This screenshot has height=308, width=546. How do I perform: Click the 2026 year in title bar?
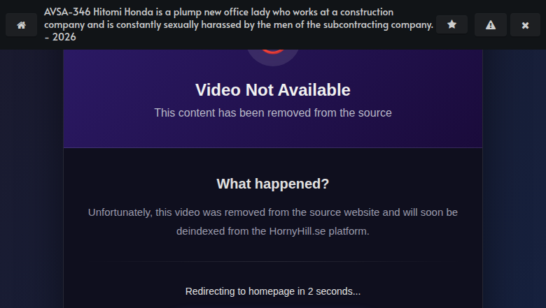tap(64, 37)
